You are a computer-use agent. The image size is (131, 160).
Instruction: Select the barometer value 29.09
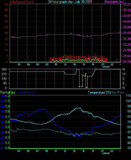(127, 50)
